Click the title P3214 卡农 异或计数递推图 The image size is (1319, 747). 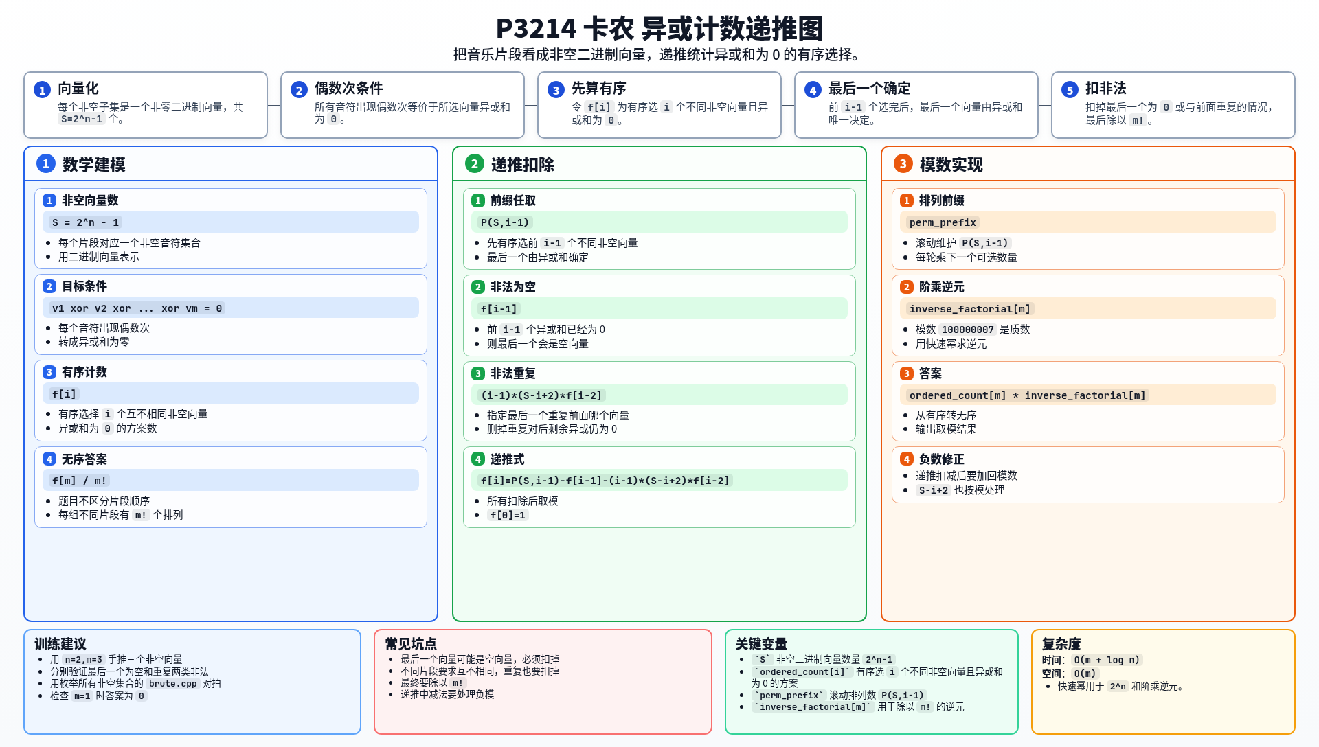click(659, 28)
